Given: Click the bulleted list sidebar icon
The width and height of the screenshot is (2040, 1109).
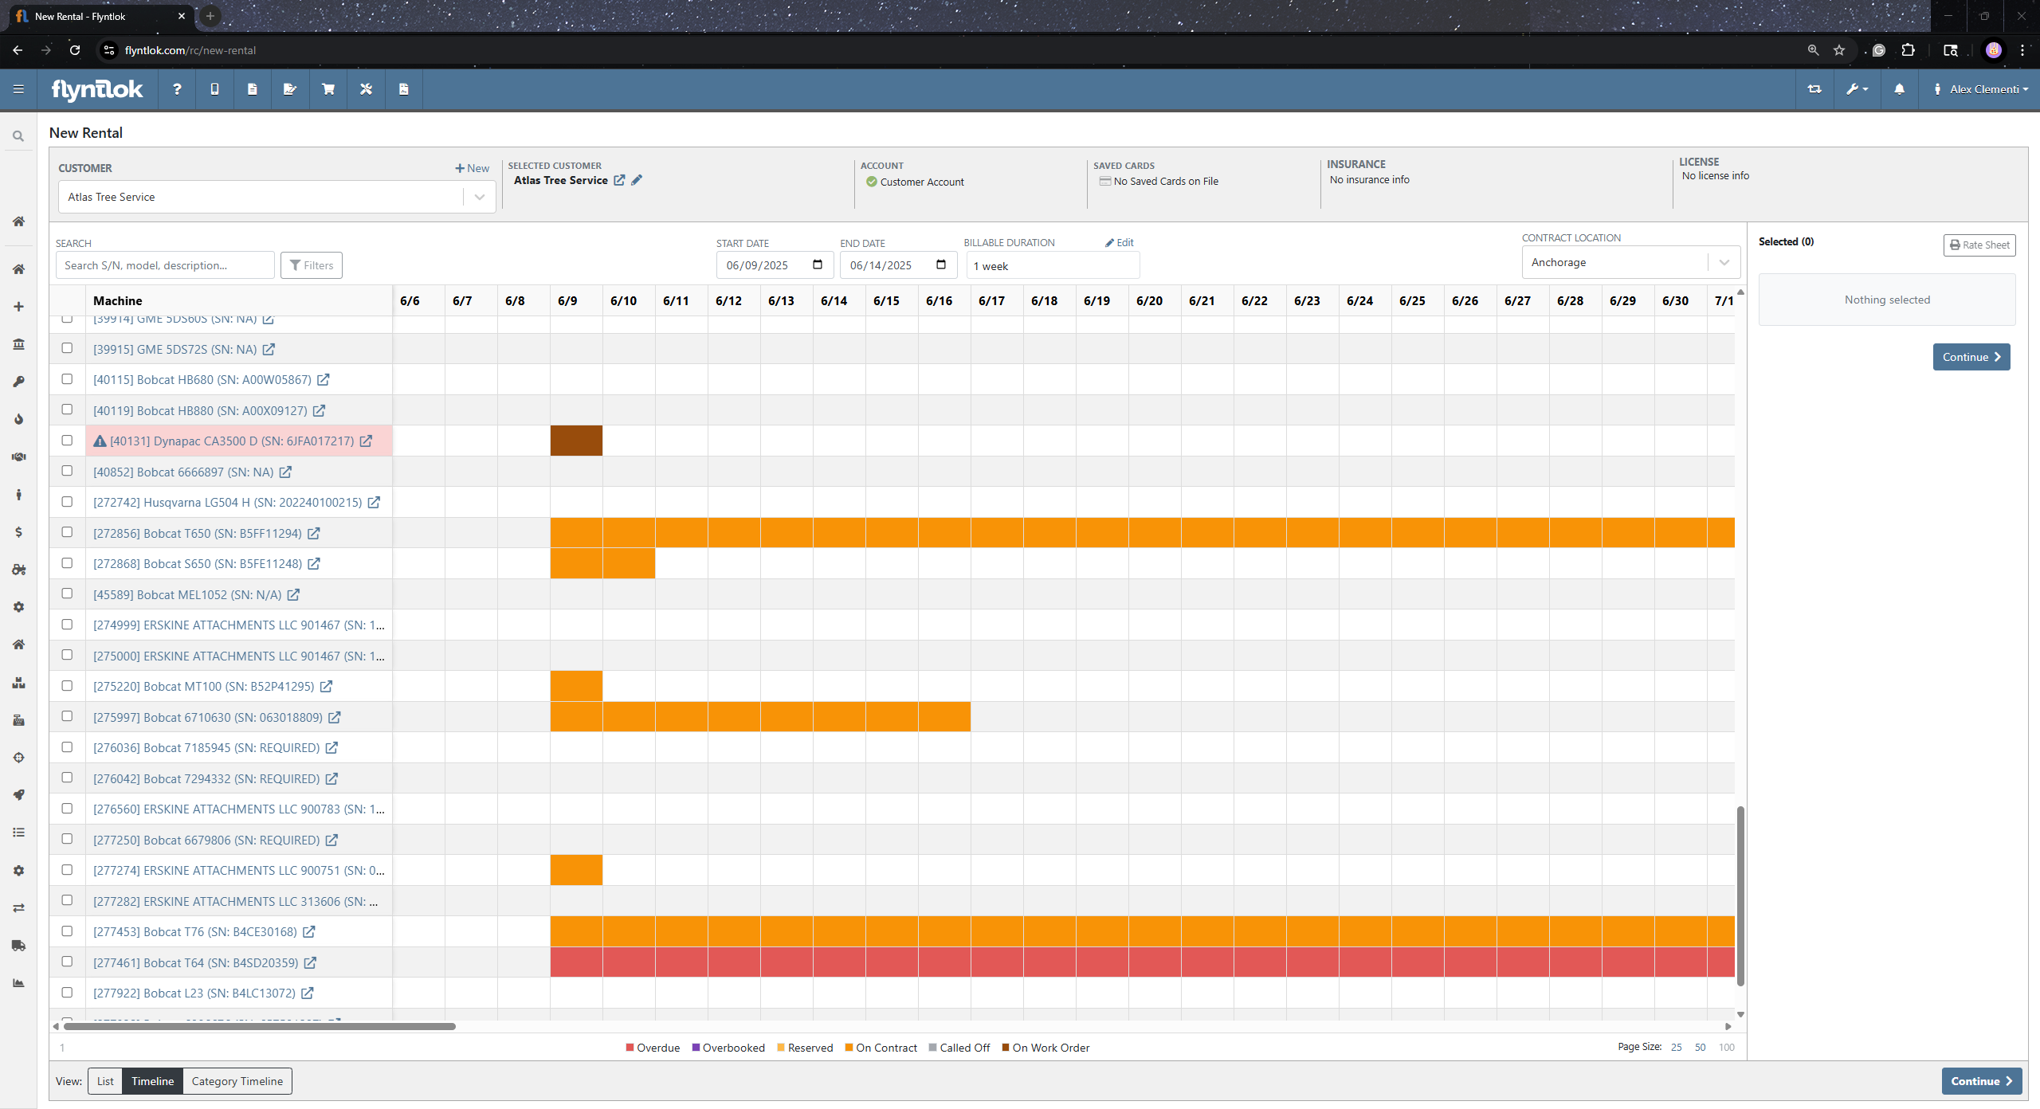Looking at the screenshot, I should pos(18,833).
